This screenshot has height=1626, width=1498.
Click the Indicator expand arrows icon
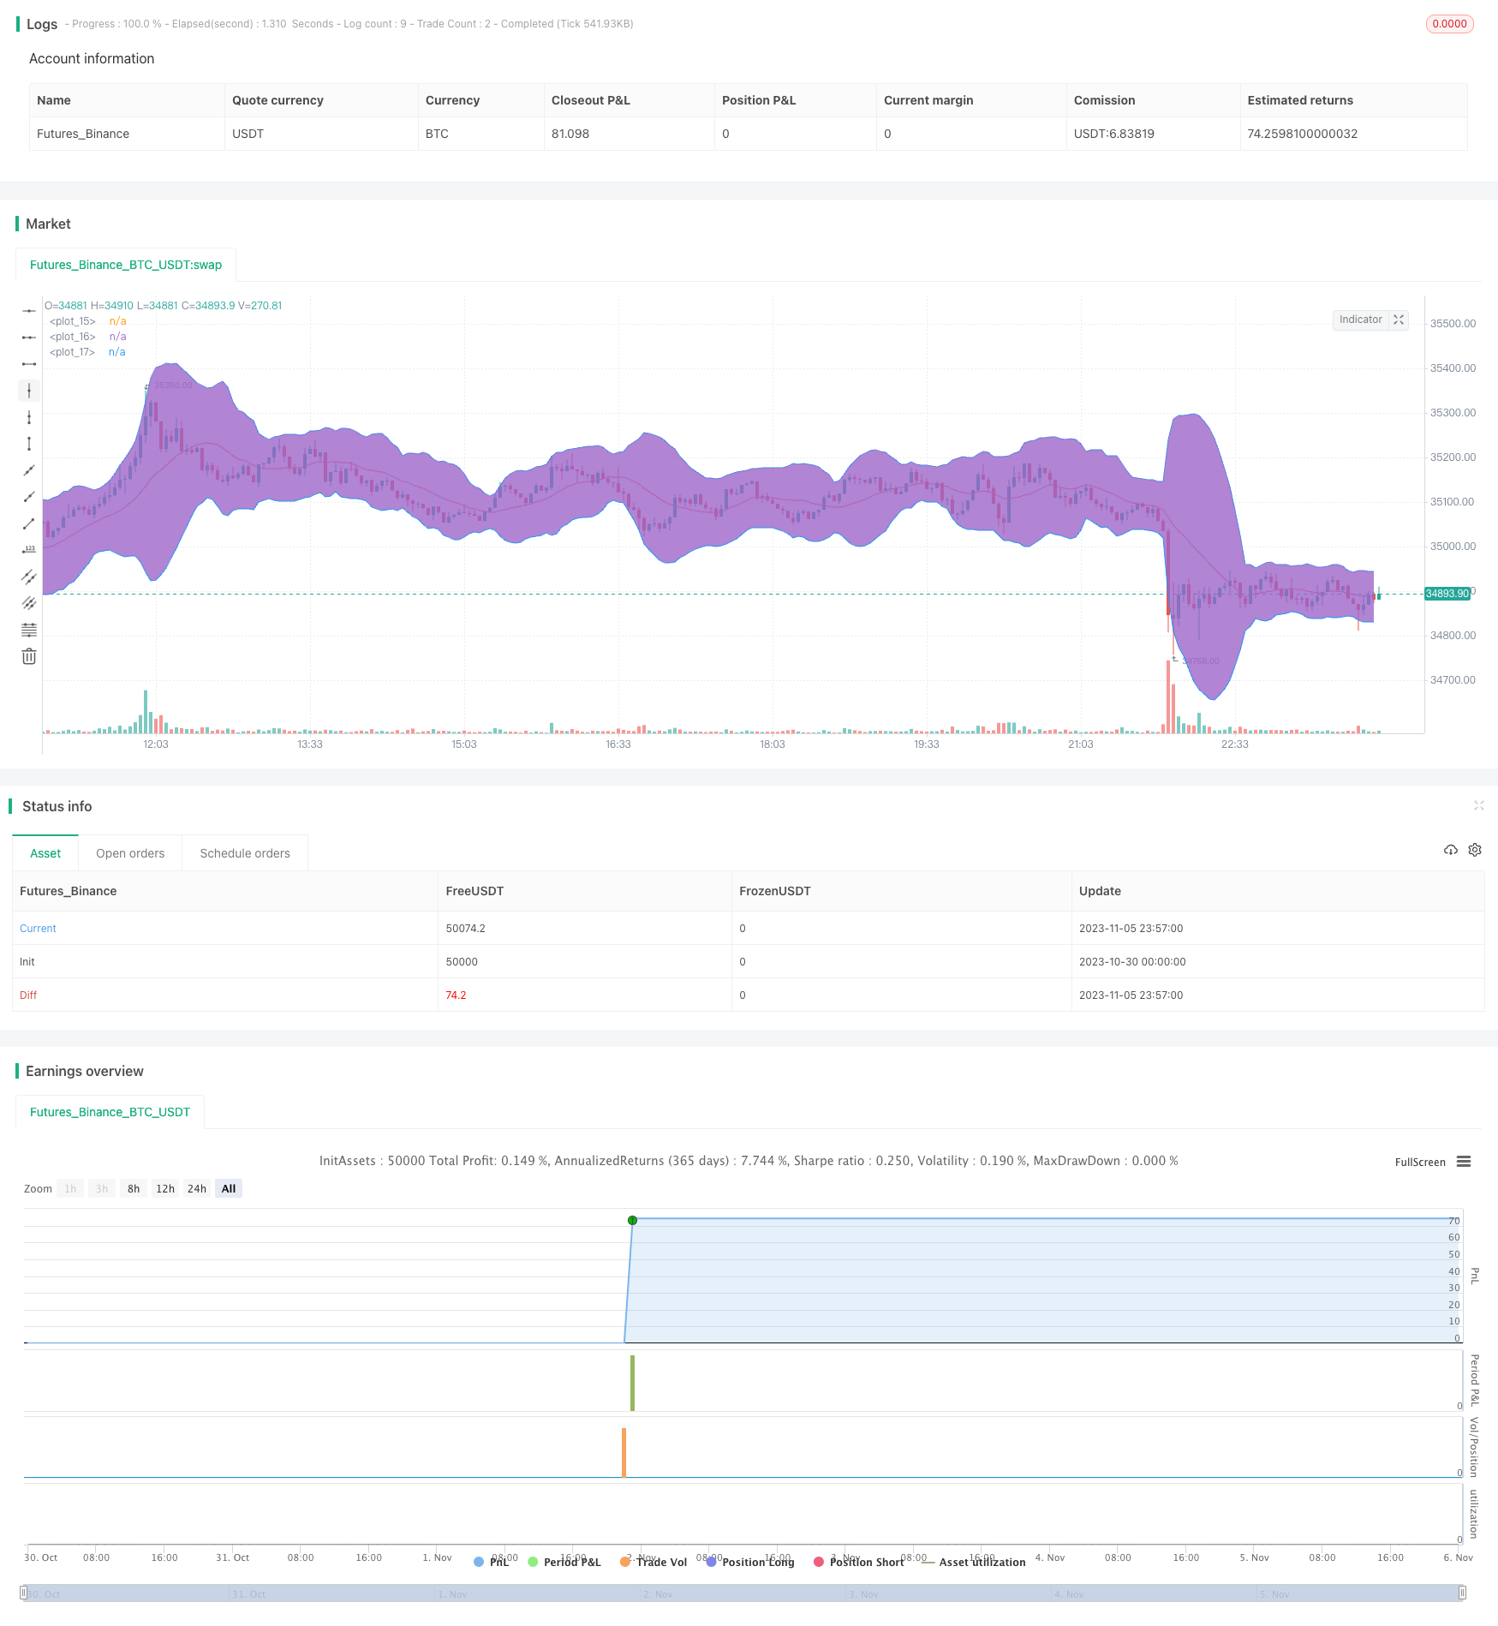tap(1399, 320)
